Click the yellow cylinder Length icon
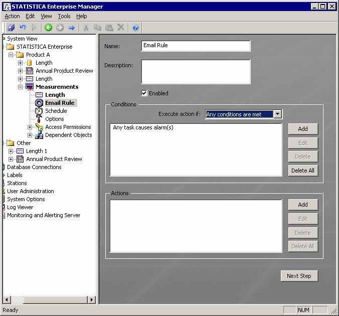Image resolution: width=339 pixels, height=316 pixels. pyautogui.click(x=30, y=63)
